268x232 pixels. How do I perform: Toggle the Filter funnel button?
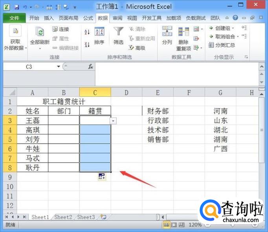coord(118,36)
